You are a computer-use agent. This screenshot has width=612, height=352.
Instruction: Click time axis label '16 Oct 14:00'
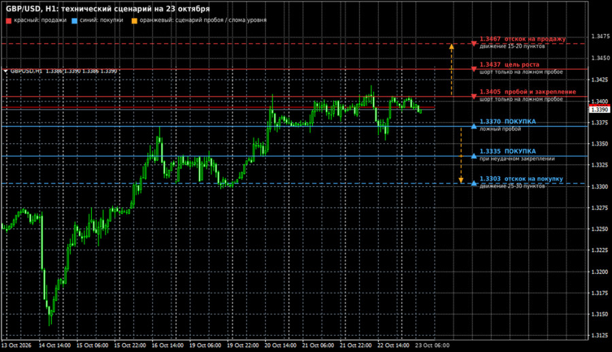point(167,345)
